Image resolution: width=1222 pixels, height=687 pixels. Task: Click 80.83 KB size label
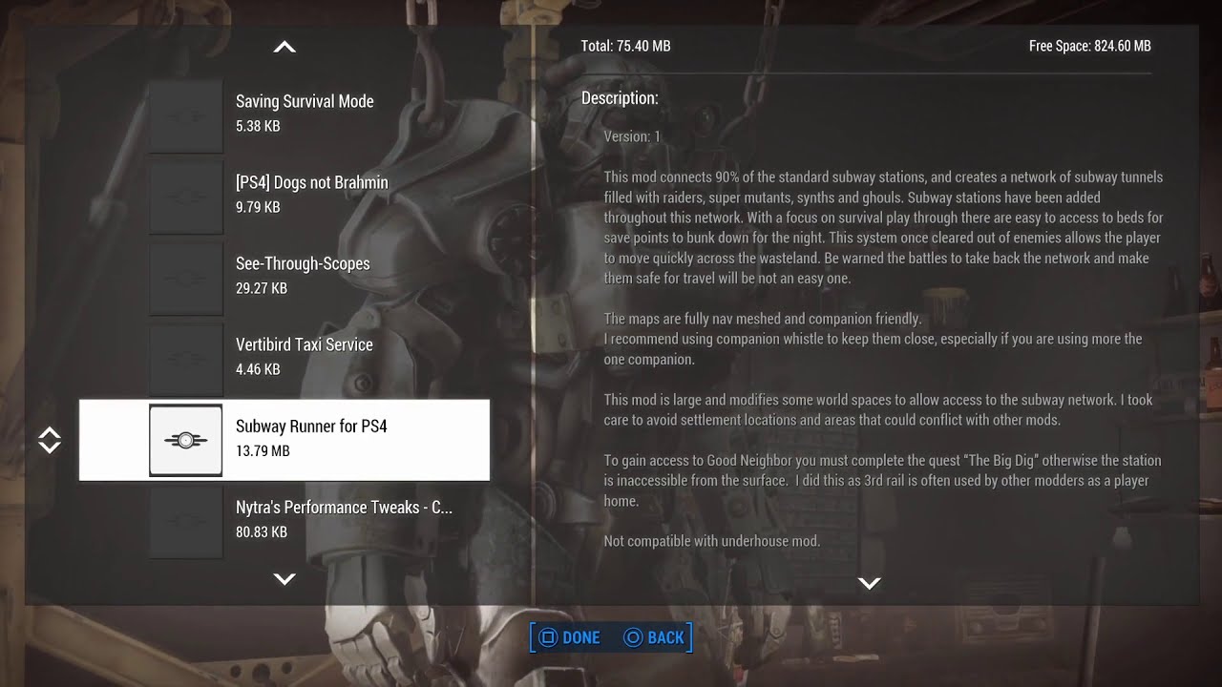pyautogui.click(x=262, y=531)
